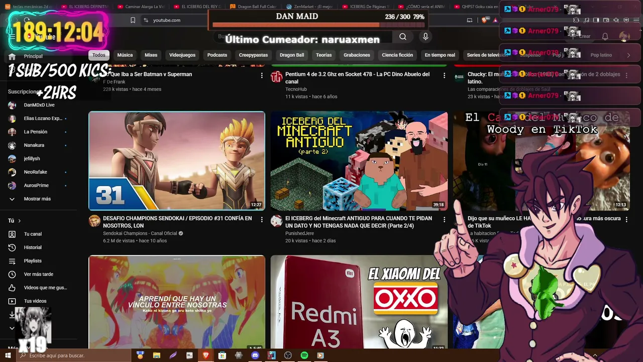Screen dimensions: 643x362
Task: Play the Redmi A3 Xiaomi del OXXO thumbnail
Action: 359,302
